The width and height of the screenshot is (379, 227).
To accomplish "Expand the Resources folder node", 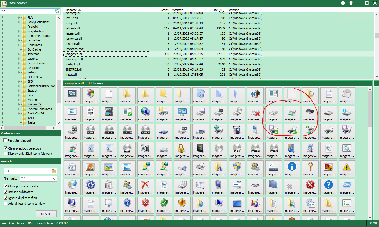I will pos(19,45).
